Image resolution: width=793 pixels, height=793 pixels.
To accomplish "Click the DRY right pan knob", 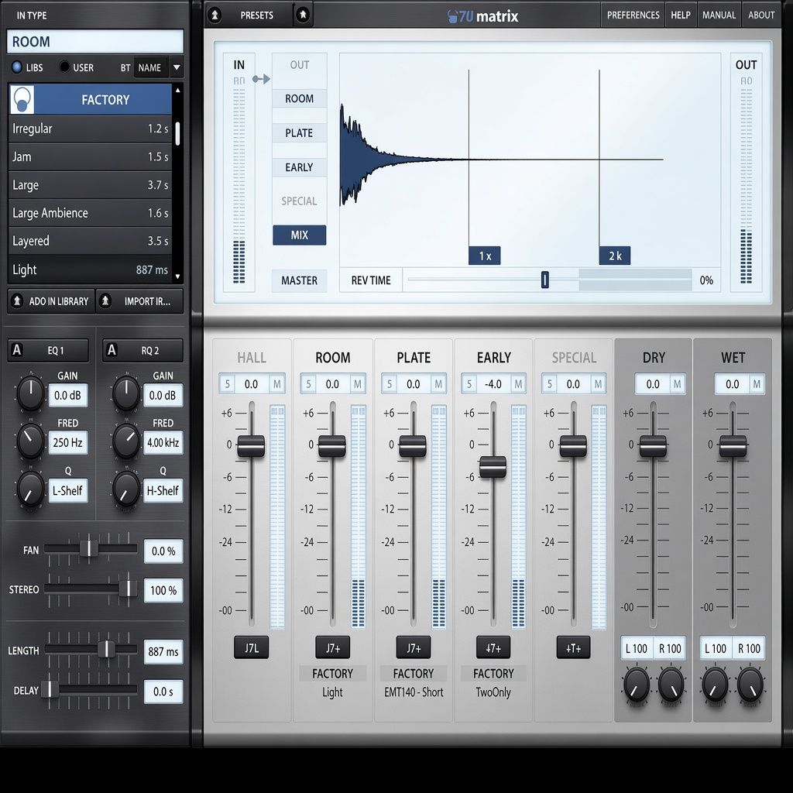I will (671, 685).
